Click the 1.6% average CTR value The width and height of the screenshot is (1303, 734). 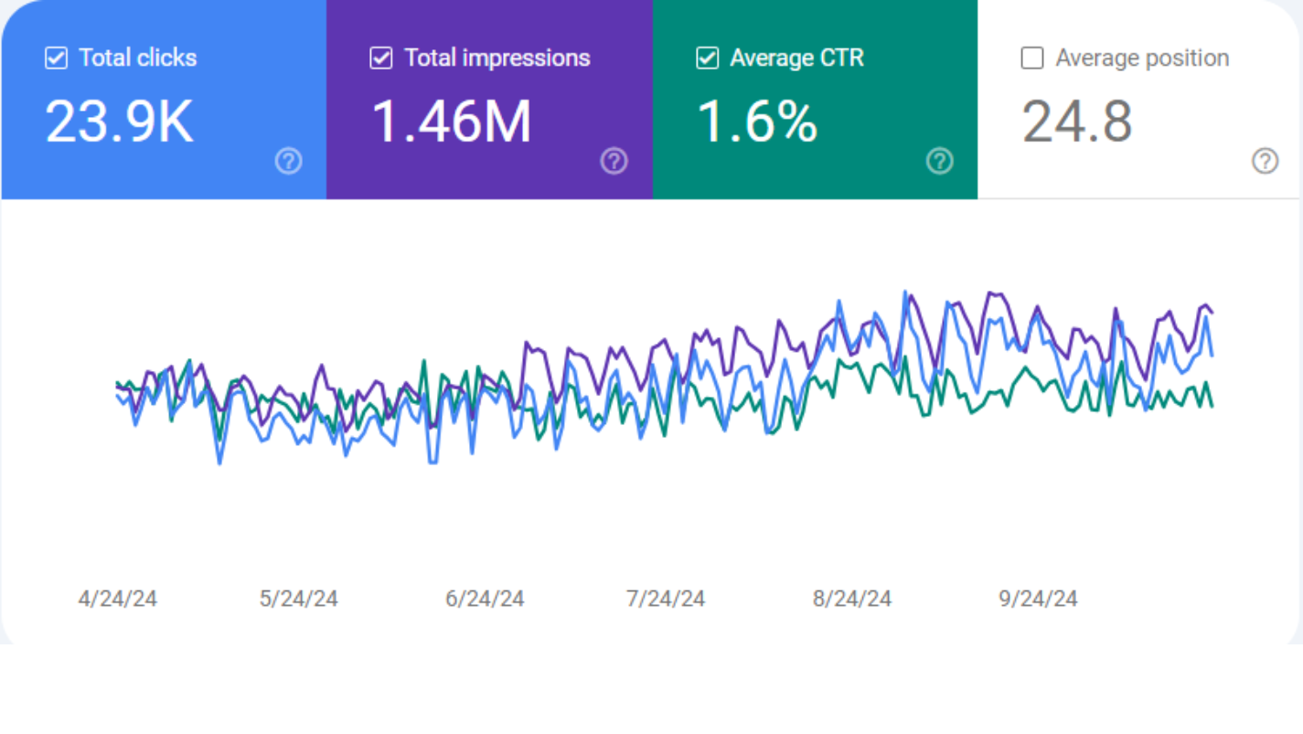(x=757, y=122)
